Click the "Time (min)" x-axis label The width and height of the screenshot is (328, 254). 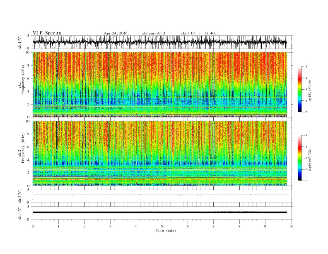coord(166,230)
